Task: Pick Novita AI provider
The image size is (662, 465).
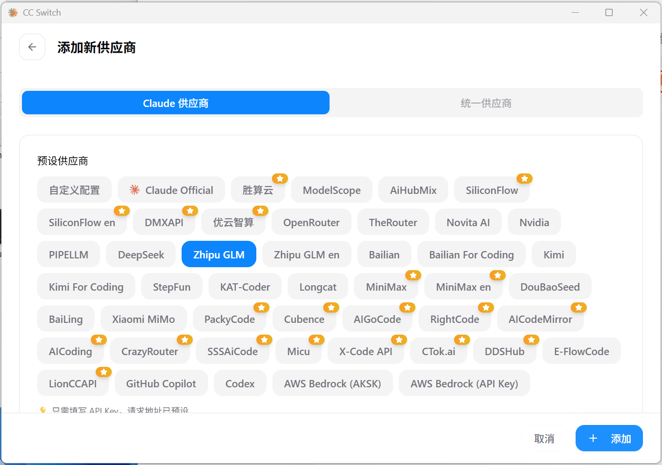Action: 468,222
